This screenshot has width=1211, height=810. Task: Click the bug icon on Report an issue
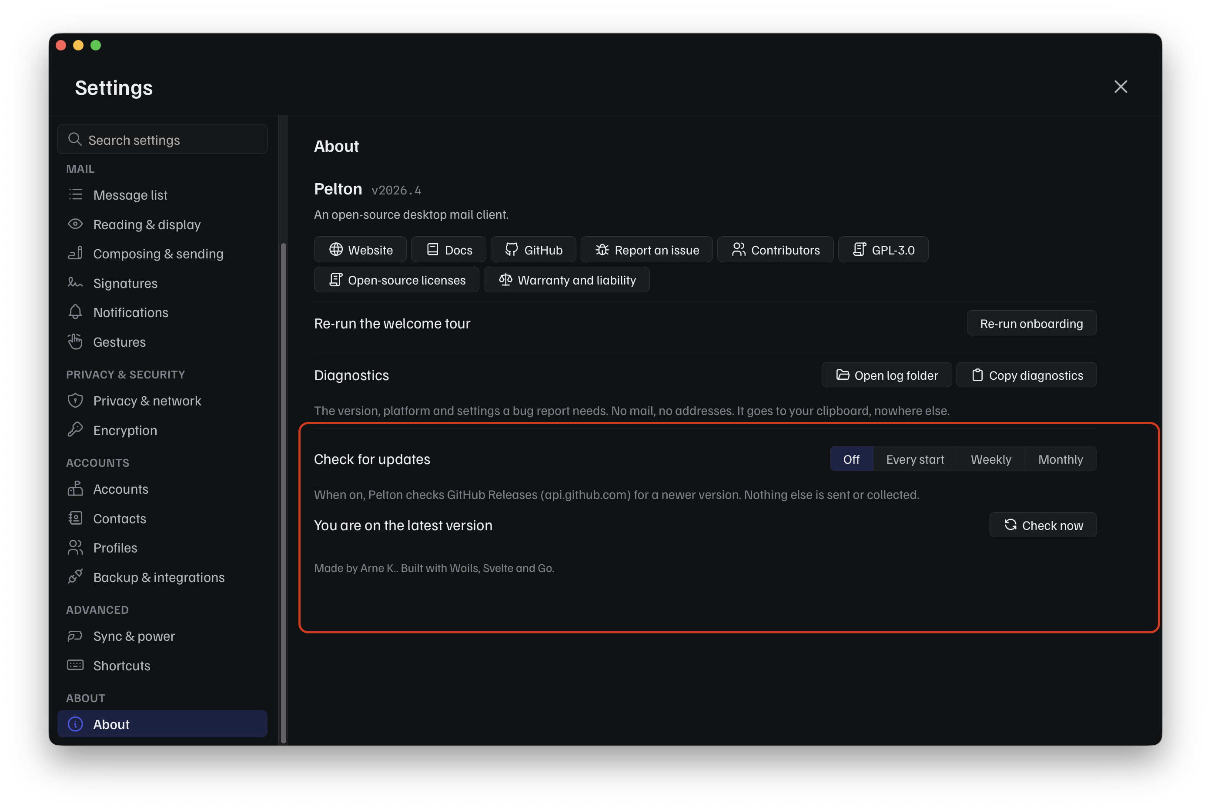click(602, 250)
